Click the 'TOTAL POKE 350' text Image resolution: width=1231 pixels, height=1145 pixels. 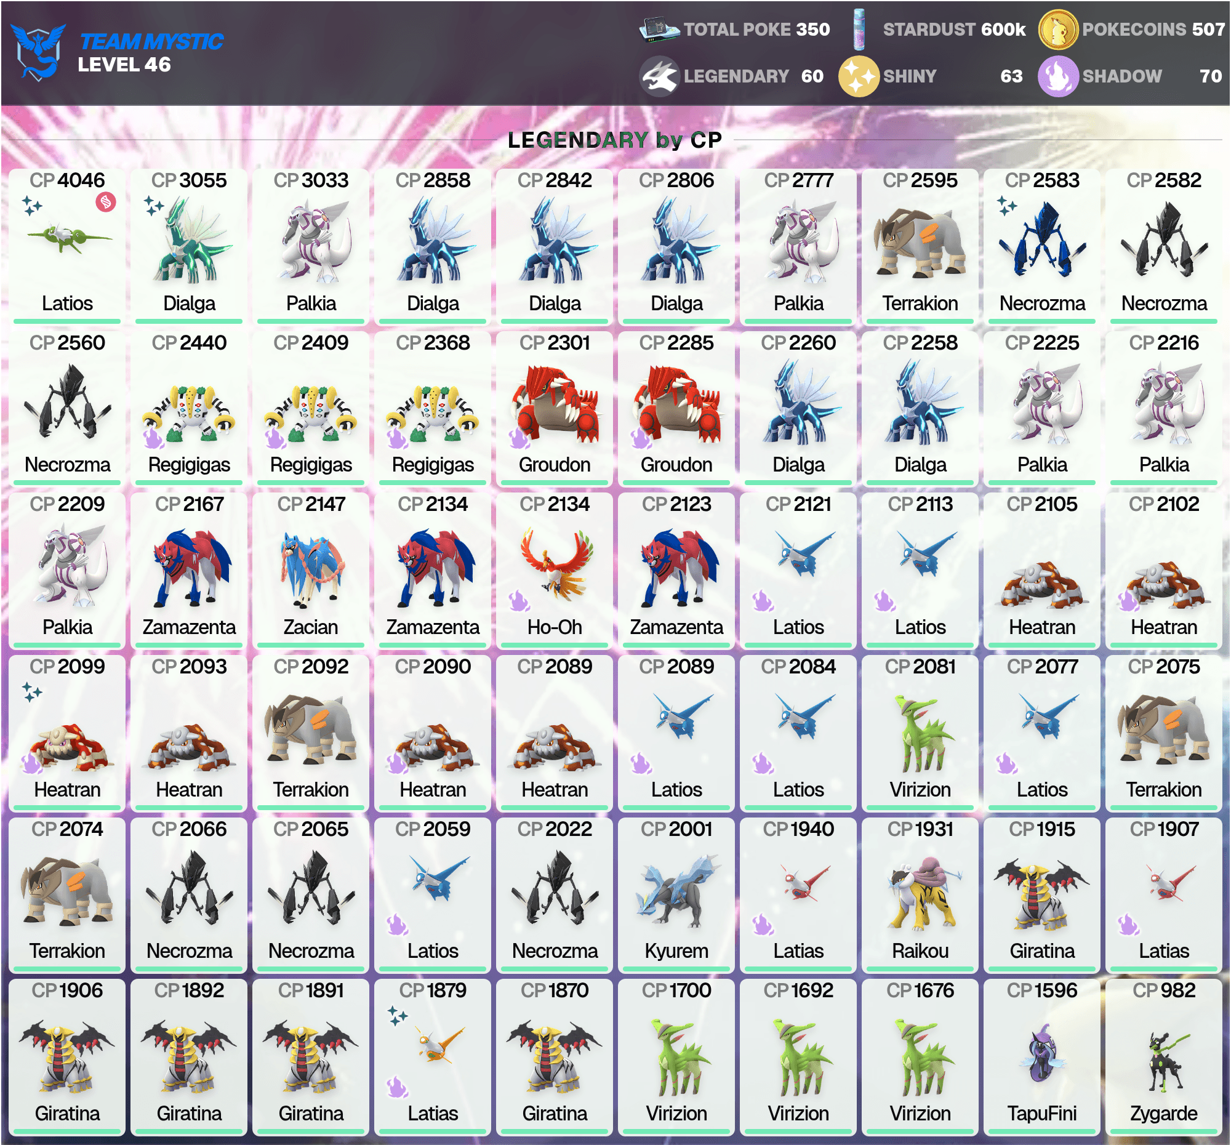756,29
